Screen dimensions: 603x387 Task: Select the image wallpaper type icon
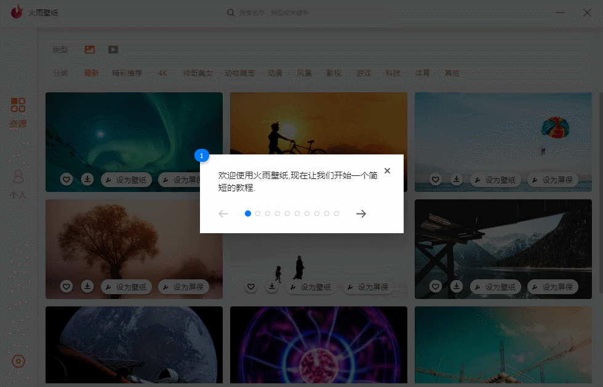[x=90, y=50]
